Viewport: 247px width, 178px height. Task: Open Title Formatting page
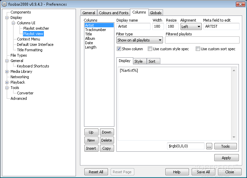30,50
